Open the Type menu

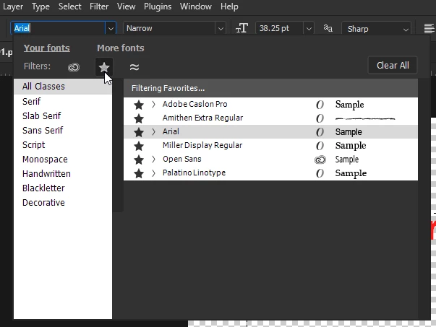pos(40,6)
